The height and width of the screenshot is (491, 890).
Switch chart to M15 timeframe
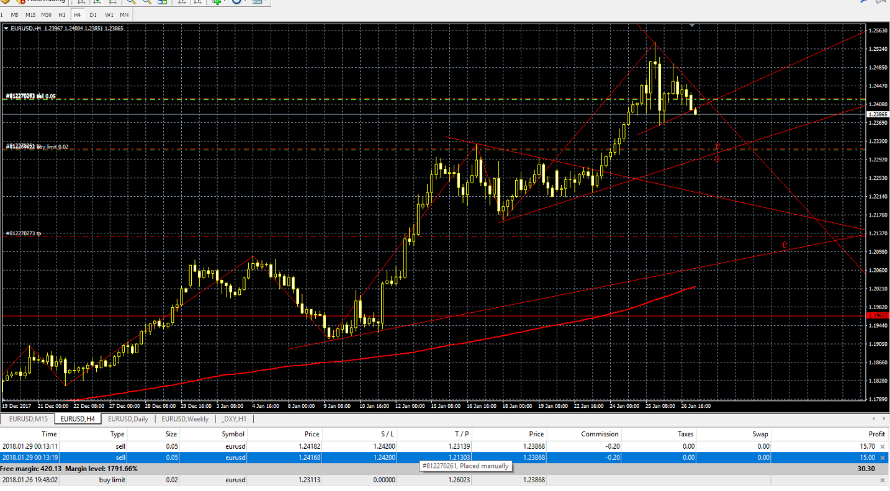coord(30,14)
